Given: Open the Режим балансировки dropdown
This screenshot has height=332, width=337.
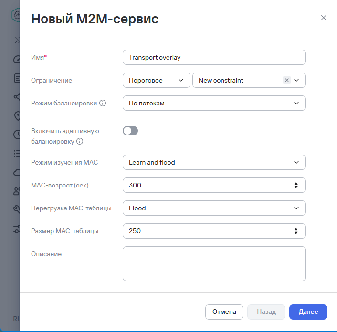Looking at the screenshot, I should [214, 103].
